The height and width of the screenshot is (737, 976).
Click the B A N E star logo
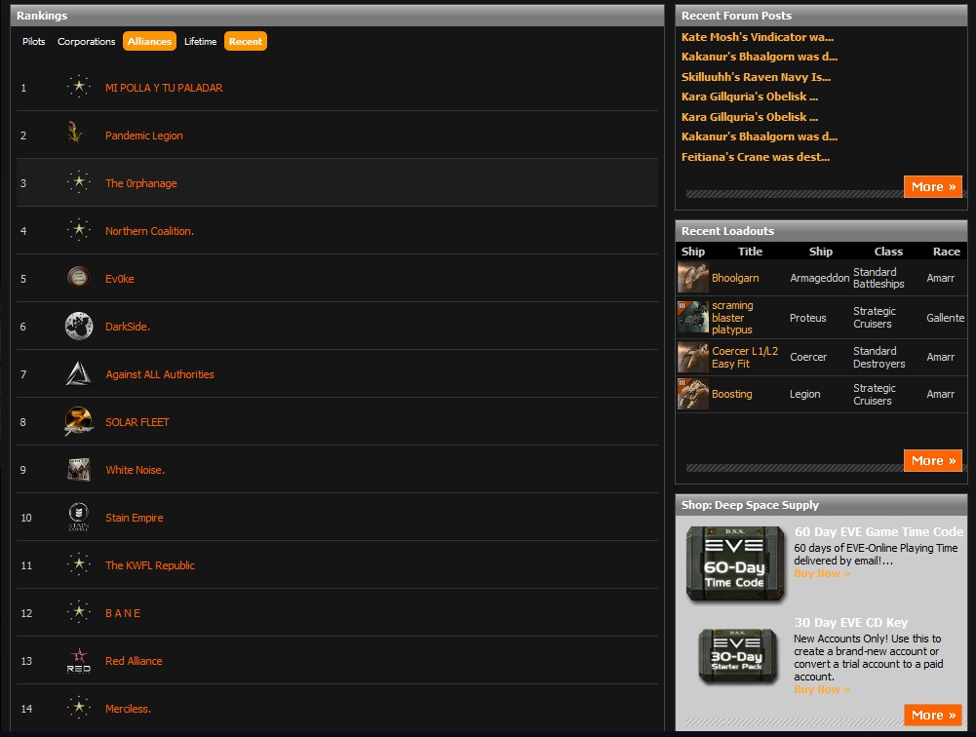click(79, 612)
